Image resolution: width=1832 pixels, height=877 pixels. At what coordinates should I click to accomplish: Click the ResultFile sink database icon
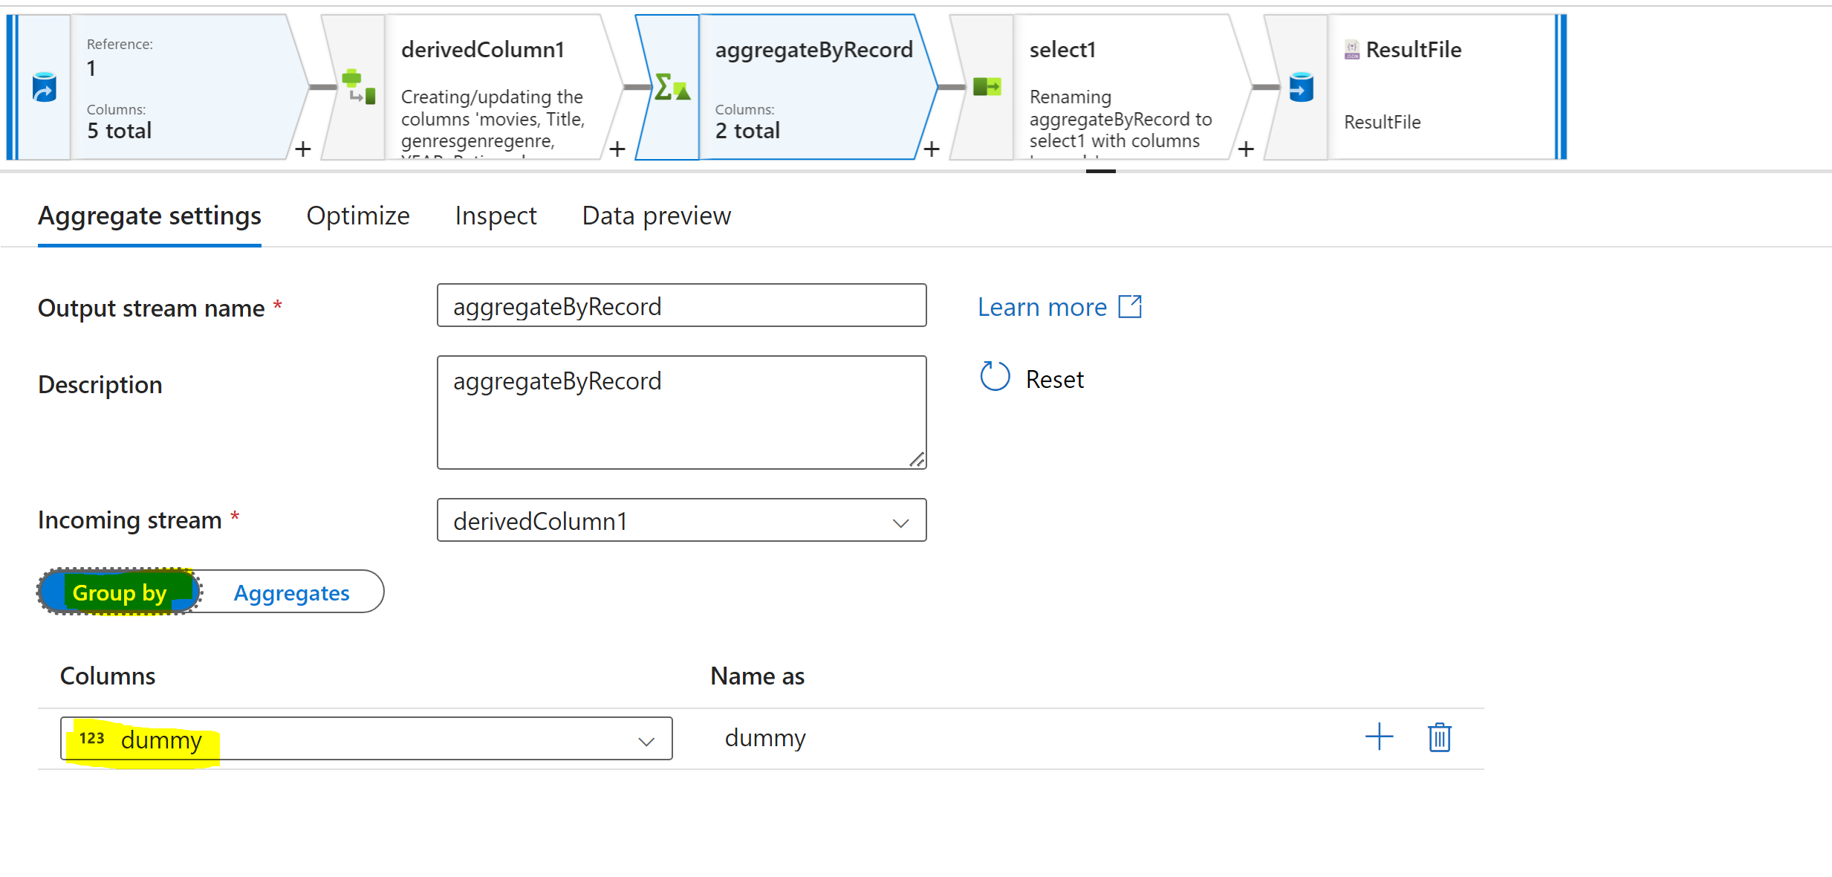point(1300,87)
